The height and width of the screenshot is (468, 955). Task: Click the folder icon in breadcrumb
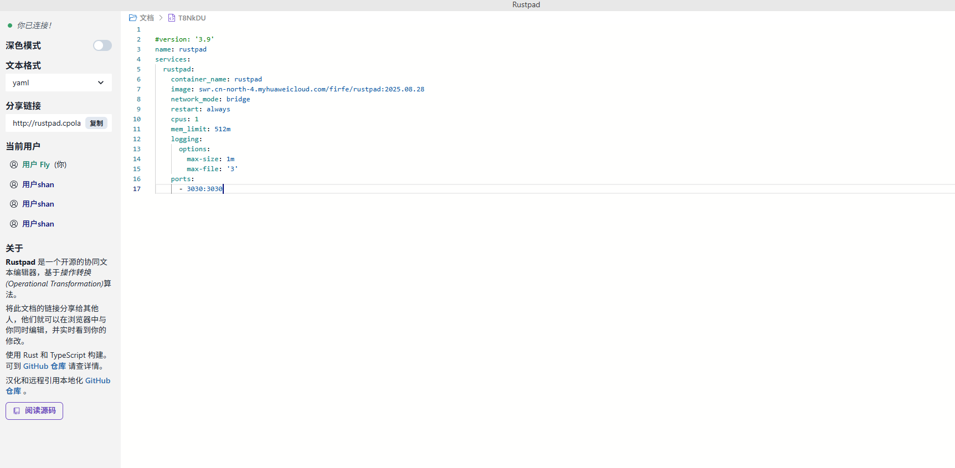(x=133, y=18)
